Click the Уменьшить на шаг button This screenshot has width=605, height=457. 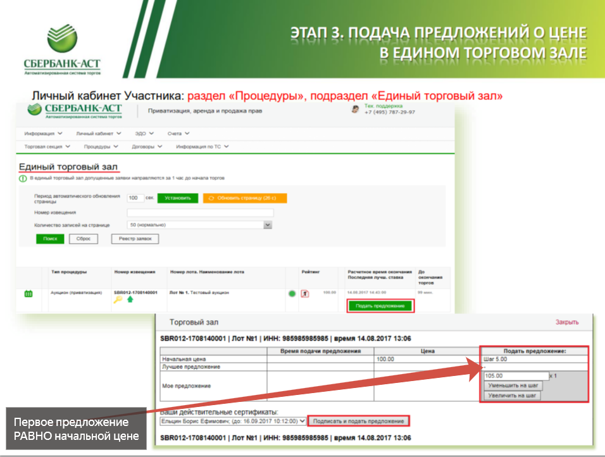[x=513, y=385]
